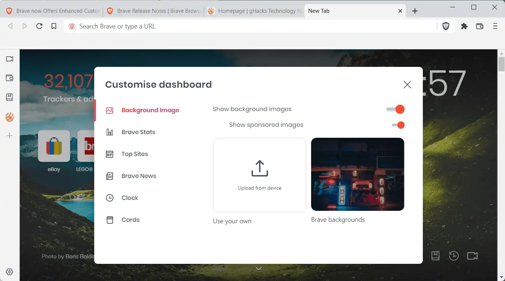Open Brave Talk in the sidebar

(x=10, y=59)
